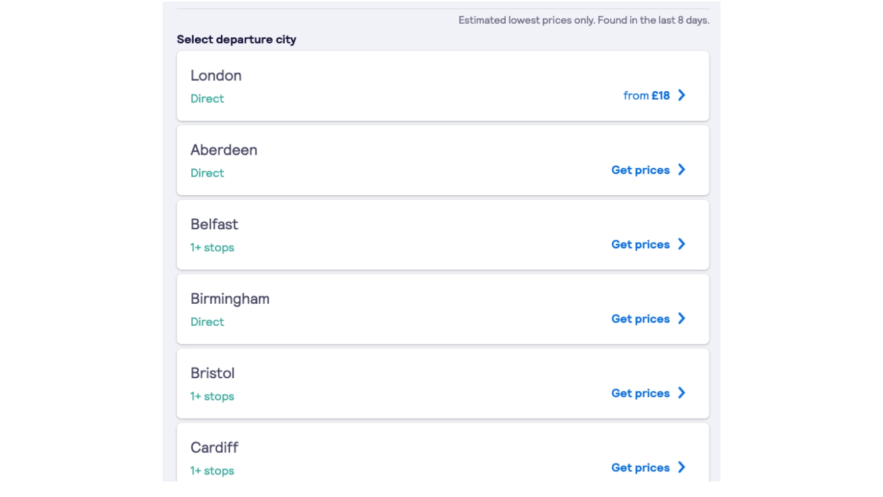
Task: Get prices for Birmingham flights
Action: [x=640, y=319]
